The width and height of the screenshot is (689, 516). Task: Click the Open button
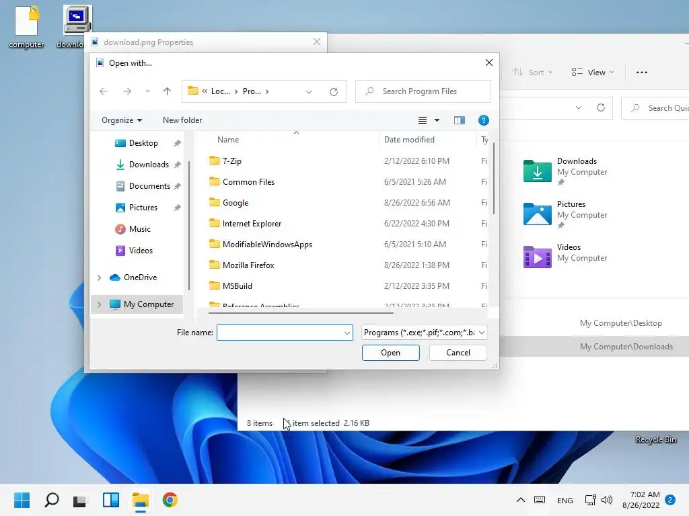391,353
